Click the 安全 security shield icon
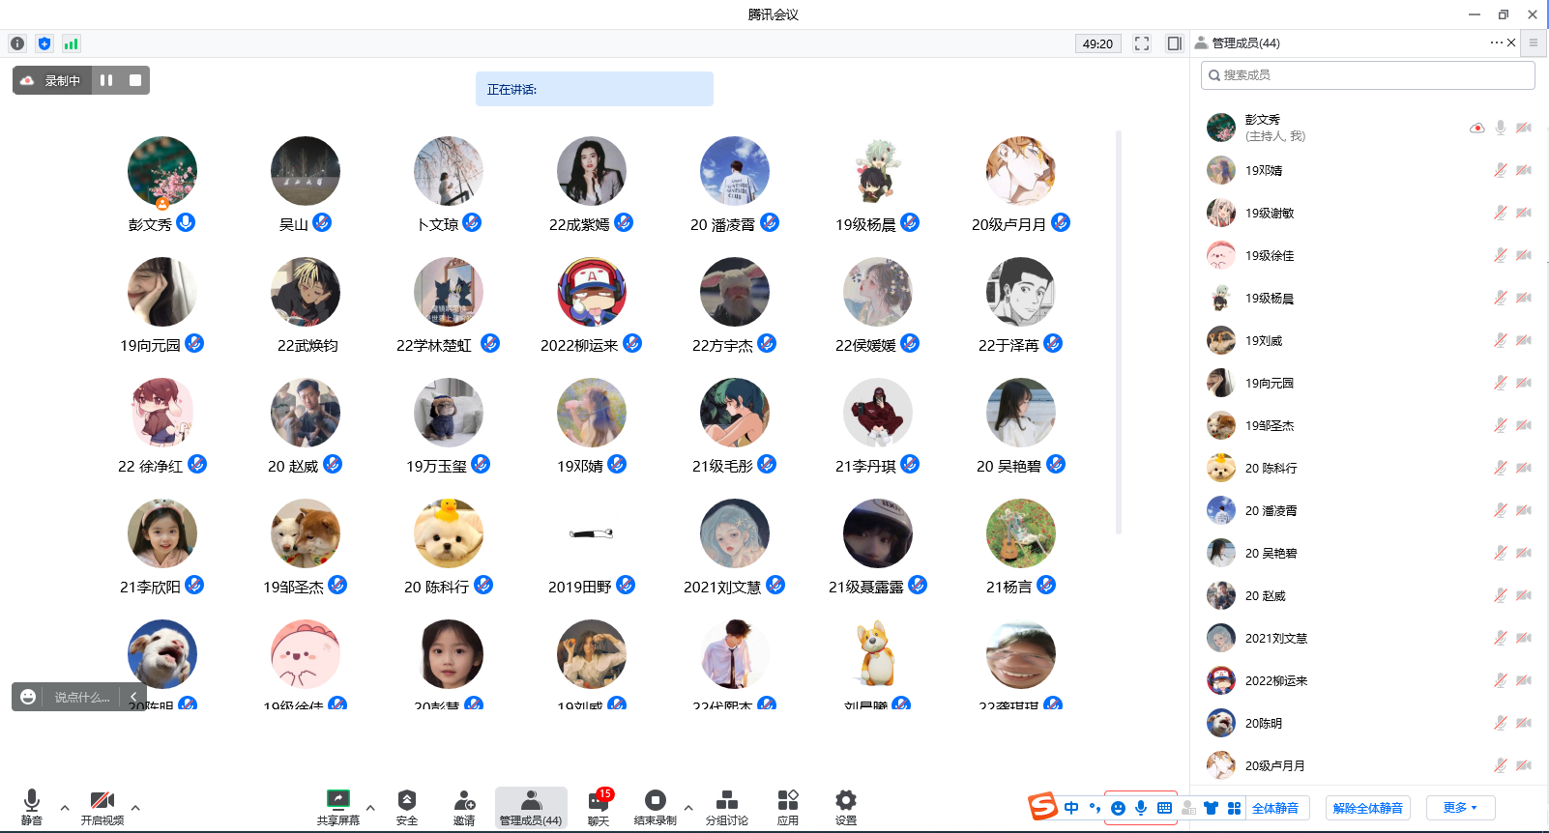 click(406, 806)
